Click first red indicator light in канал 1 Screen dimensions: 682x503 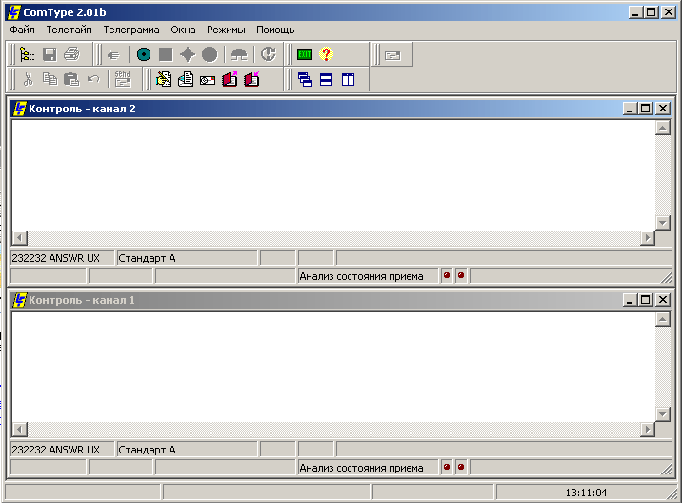click(x=447, y=467)
